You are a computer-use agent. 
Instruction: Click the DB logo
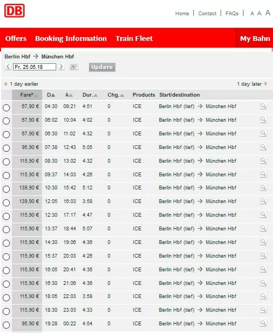[14, 10]
